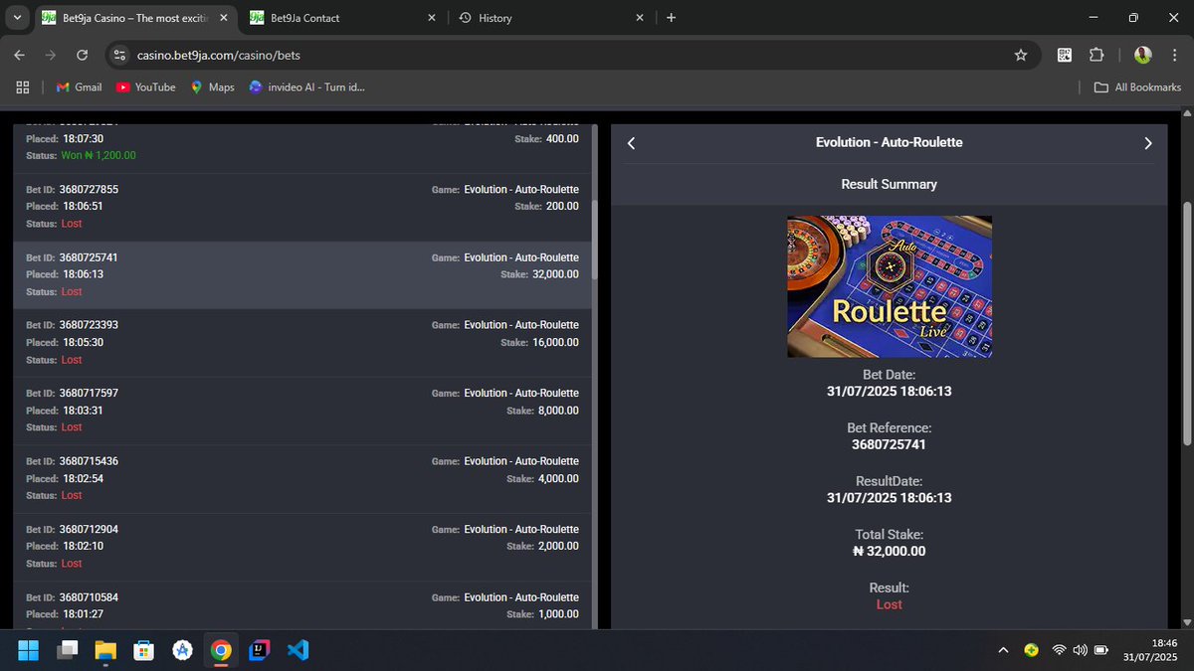Open the YouTube bookmark
The height and width of the screenshot is (671, 1194).
click(x=146, y=87)
